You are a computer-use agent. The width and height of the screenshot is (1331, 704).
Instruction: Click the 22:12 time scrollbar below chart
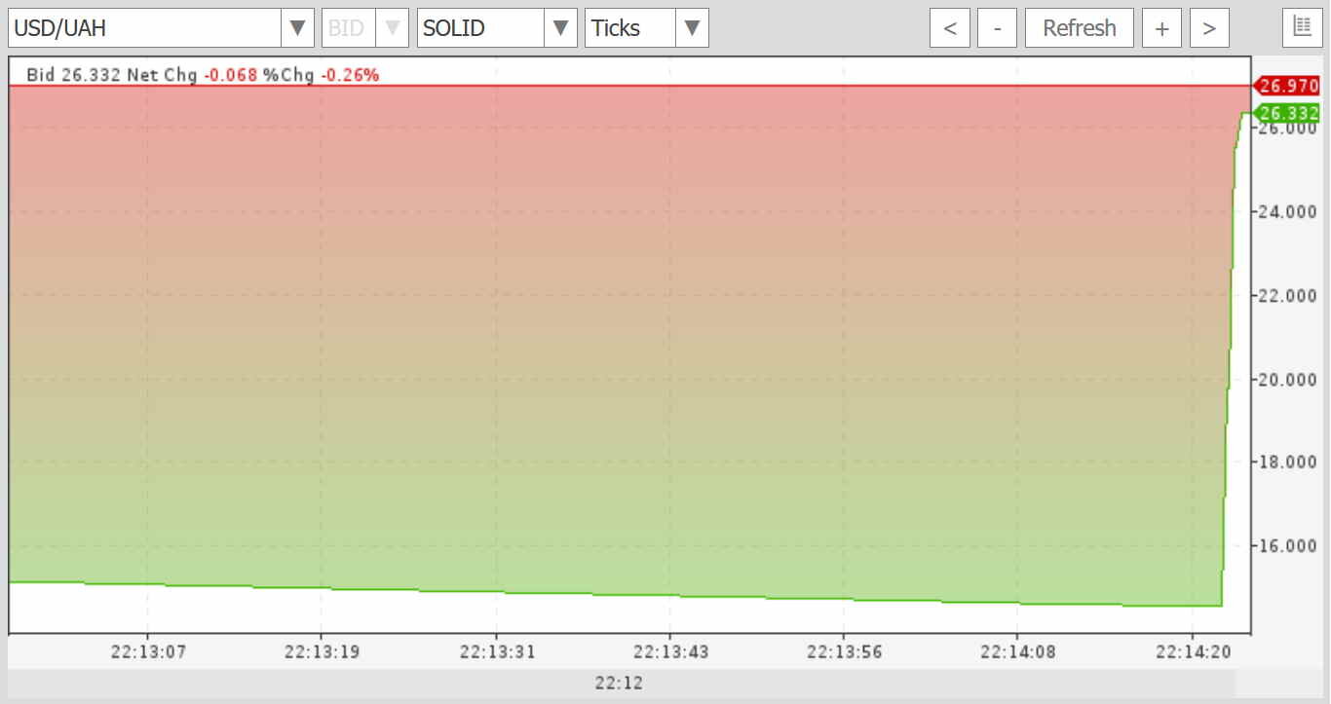[620, 684]
